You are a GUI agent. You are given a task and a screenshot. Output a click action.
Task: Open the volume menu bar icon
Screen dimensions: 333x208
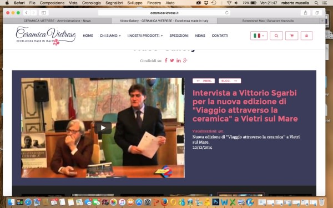236,3
